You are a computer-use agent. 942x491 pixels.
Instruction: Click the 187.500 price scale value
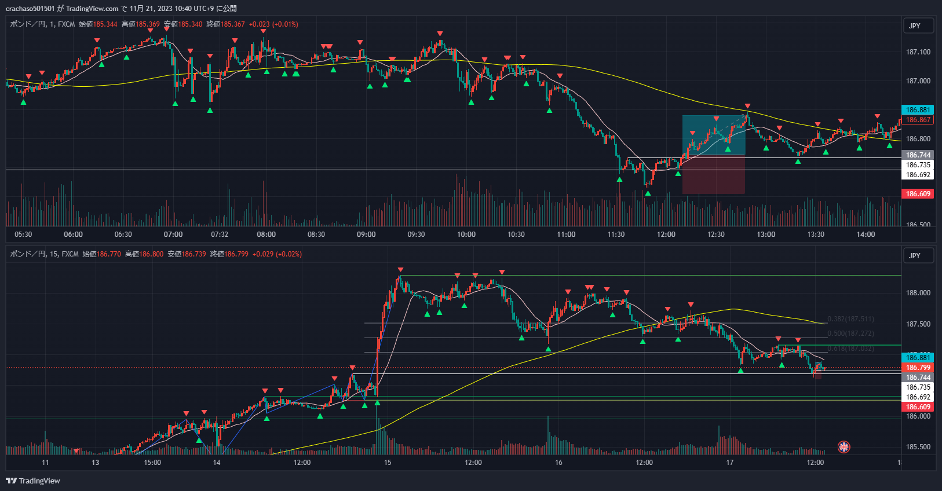[x=918, y=324]
